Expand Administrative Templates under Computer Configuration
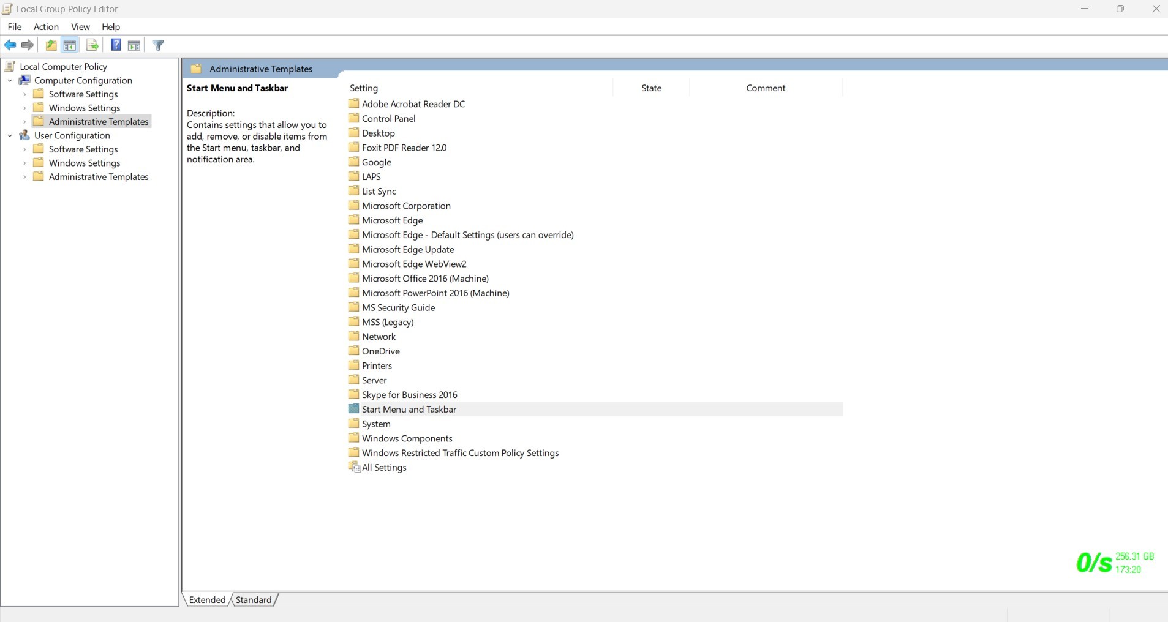 click(24, 122)
